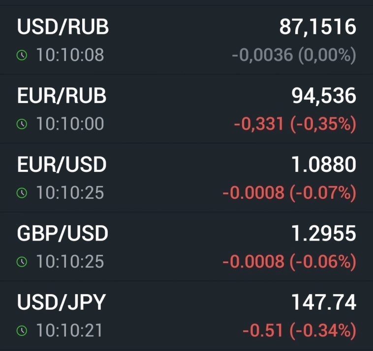Image resolution: width=373 pixels, height=351 pixels.
Task: Click the USD/RUB change -0,0036 (0,00%)
Action: pos(294,55)
